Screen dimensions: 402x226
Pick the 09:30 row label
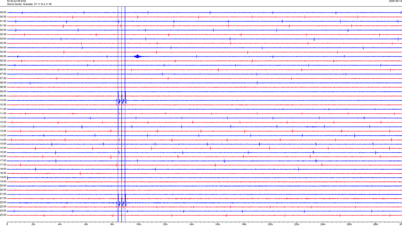click(3, 96)
